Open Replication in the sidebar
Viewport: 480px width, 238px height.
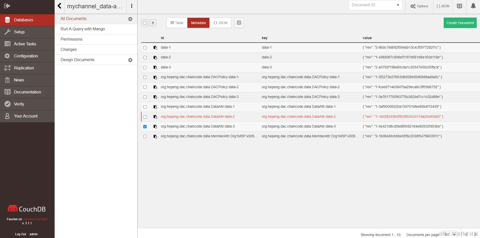(x=27, y=68)
